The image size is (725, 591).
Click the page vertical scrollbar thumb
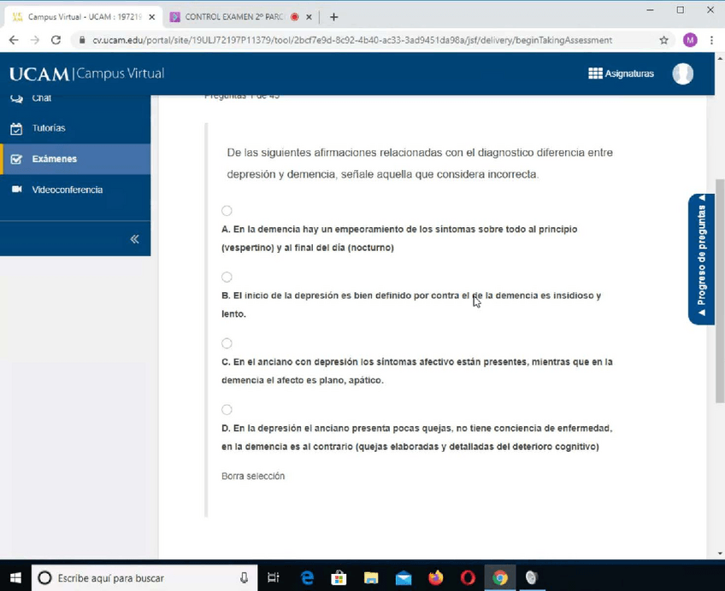pyautogui.click(x=720, y=291)
